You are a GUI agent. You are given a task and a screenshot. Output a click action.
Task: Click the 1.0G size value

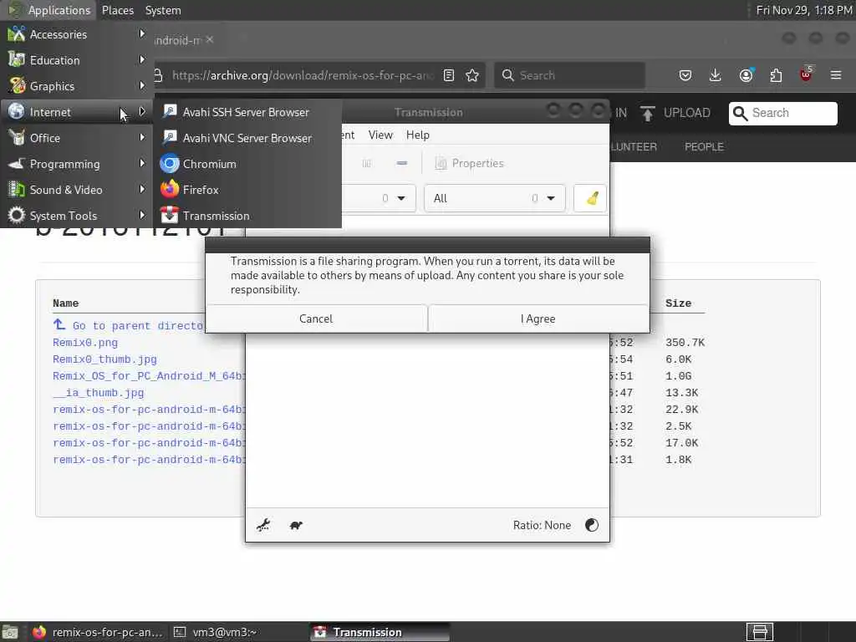(678, 376)
